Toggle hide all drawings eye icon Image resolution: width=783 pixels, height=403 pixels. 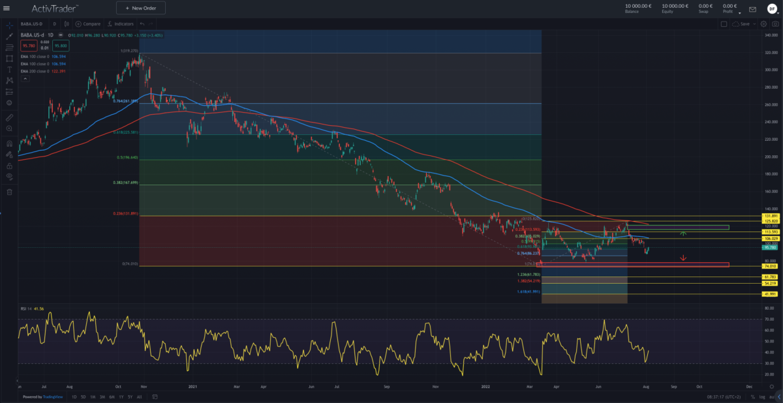pyautogui.click(x=10, y=176)
